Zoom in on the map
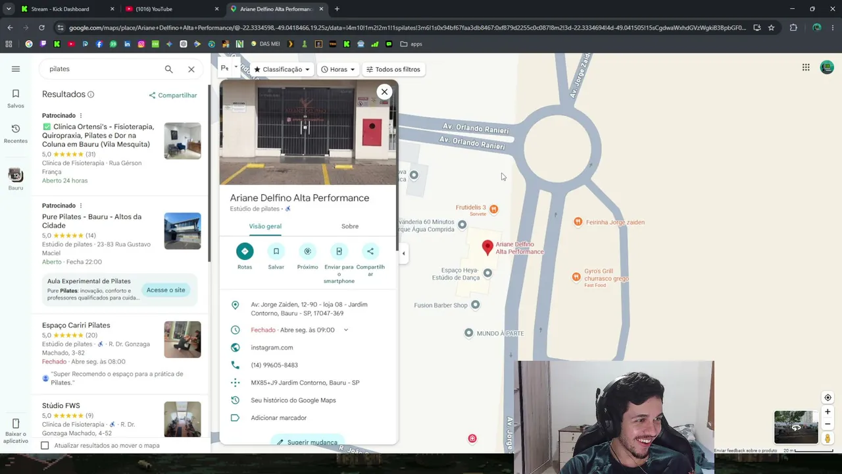Screen dimensions: 842x474 pos(828,412)
